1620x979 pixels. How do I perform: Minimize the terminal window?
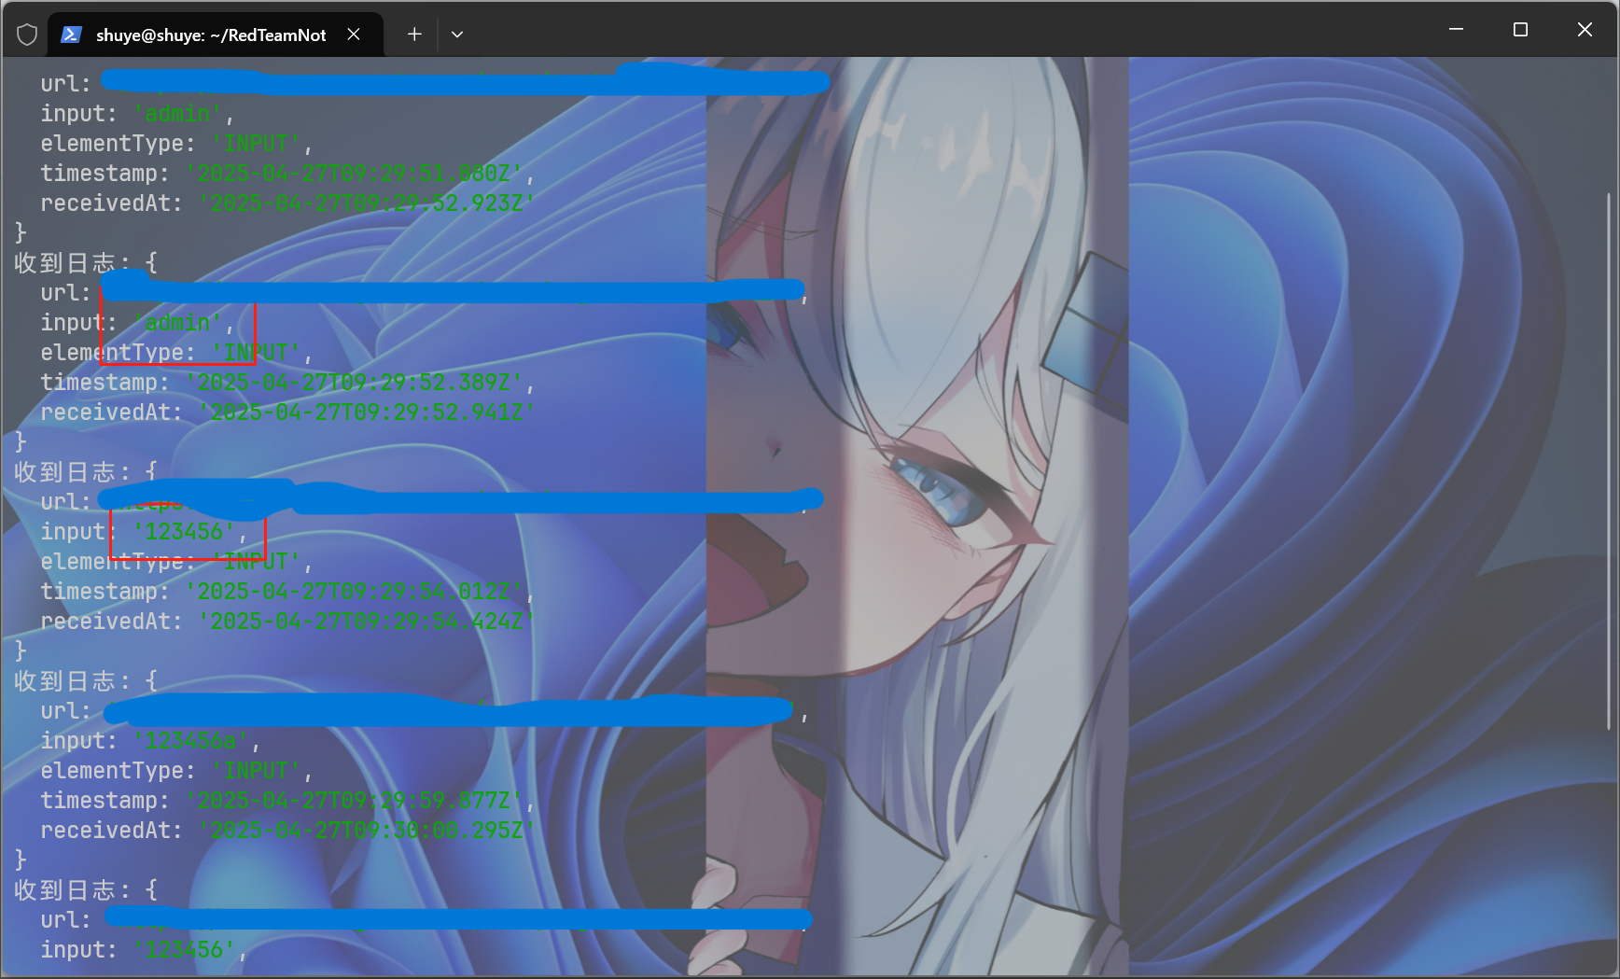1456,30
